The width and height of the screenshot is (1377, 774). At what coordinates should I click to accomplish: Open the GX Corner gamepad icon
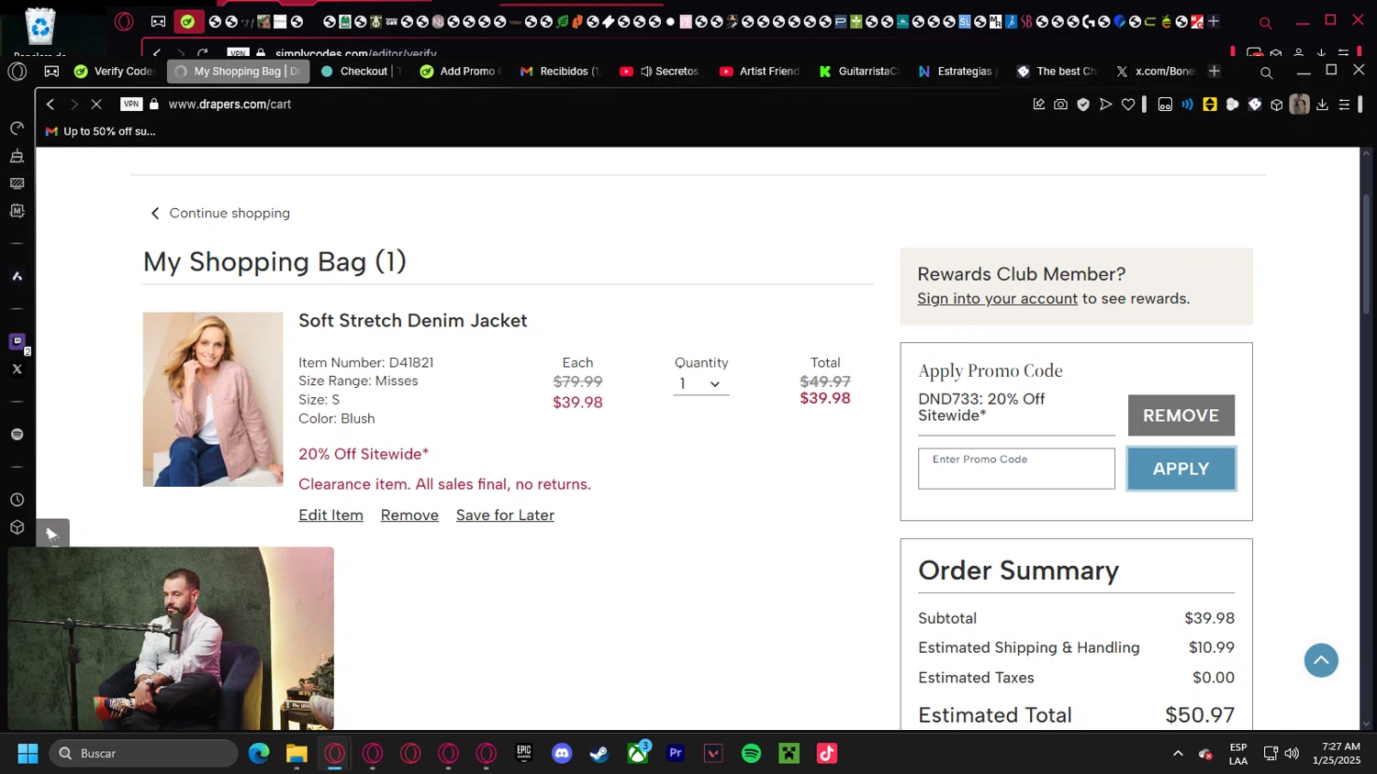(x=51, y=71)
